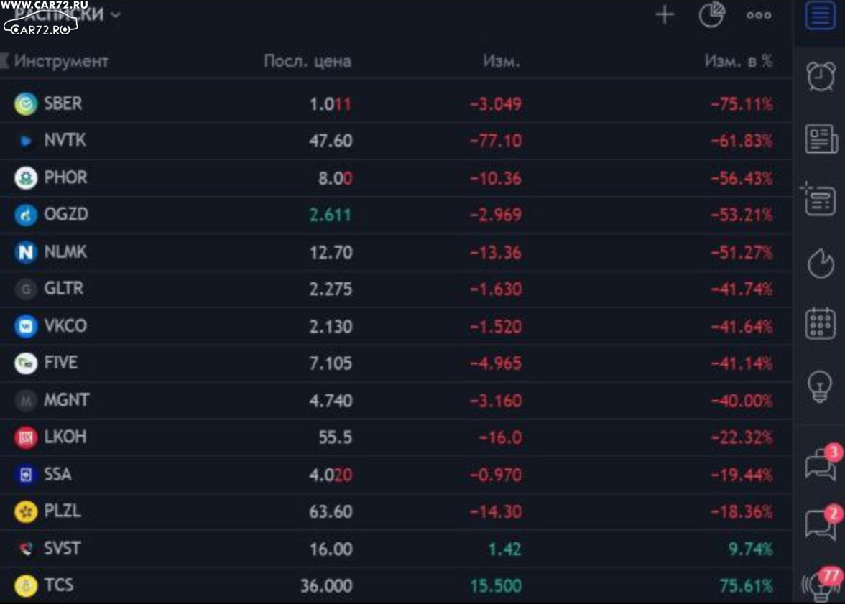
Task: Select the SVST ticker name
Action: (x=62, y=549)
